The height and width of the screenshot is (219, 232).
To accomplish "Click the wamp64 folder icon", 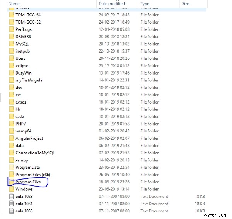I will [11, 131].
